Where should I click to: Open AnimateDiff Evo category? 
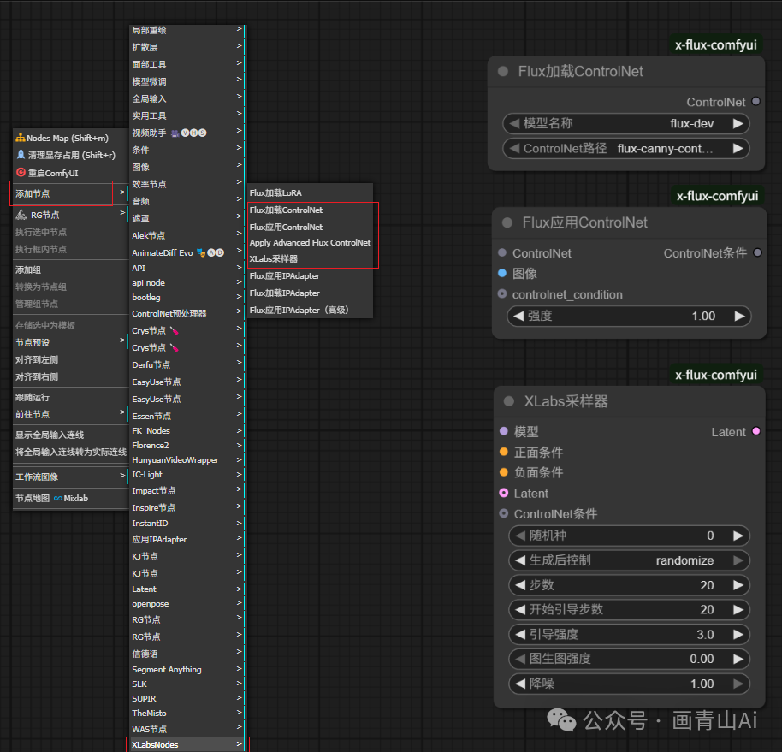click(187, 253)
